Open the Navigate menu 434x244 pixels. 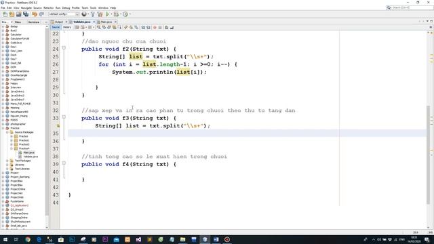pyautogui.click(x=26, y=7)
